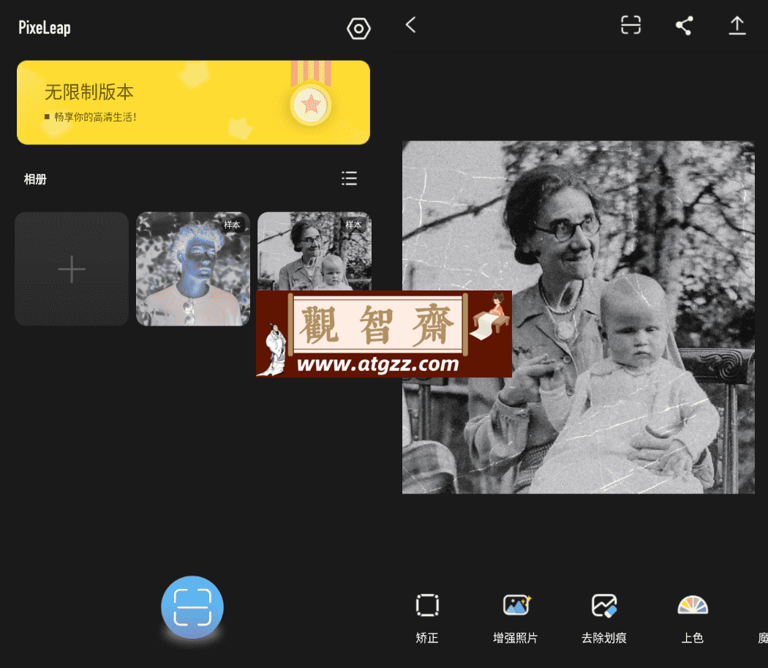Select the 增强照片 enhance tool

[x=515, y=618]
